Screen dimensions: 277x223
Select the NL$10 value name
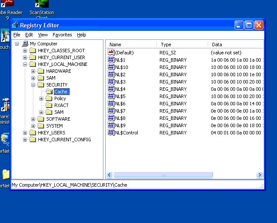pyautogui.click(x=121, y=67)
